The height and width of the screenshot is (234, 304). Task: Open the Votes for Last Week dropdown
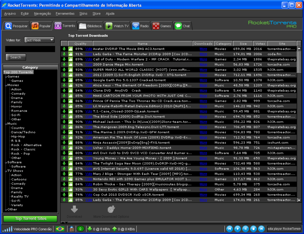[x=39, y=40]
